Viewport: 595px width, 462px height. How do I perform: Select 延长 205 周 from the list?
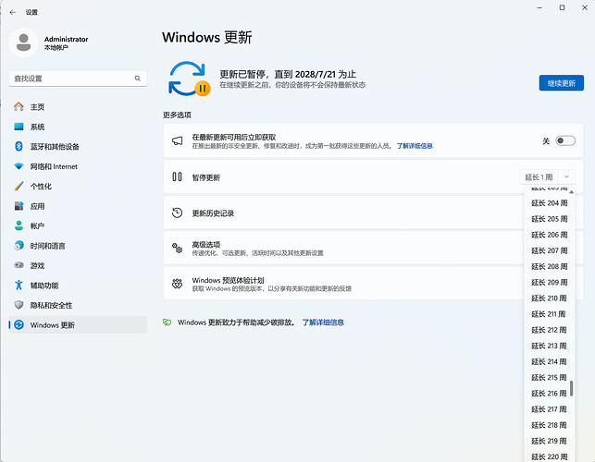549,219
